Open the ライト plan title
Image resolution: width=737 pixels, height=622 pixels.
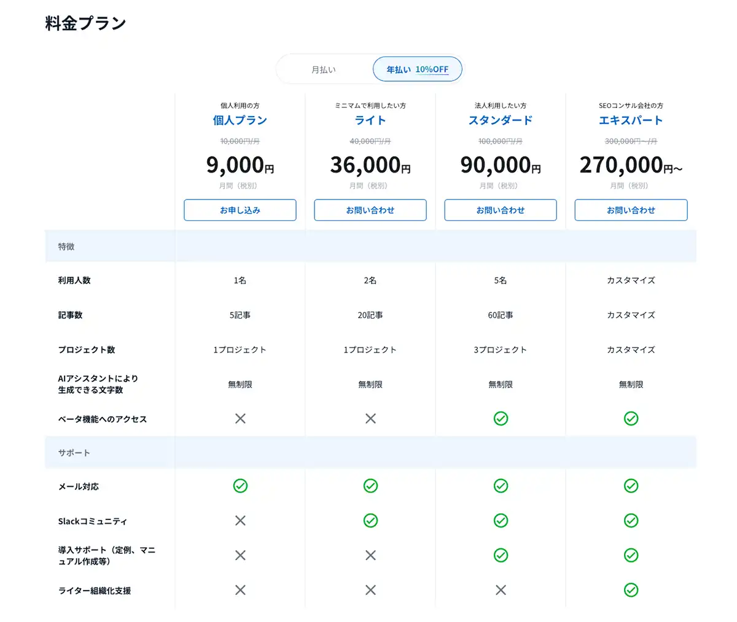point(370,120)
